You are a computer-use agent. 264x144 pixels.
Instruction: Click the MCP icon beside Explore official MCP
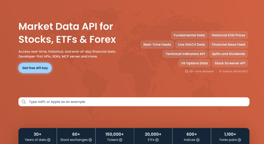(220, 71)
